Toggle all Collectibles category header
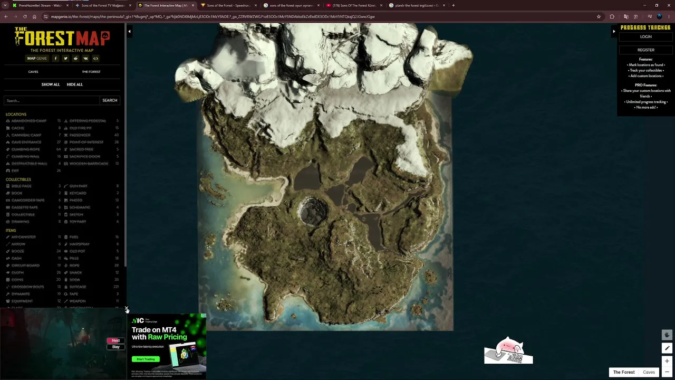 click(18, 179)
